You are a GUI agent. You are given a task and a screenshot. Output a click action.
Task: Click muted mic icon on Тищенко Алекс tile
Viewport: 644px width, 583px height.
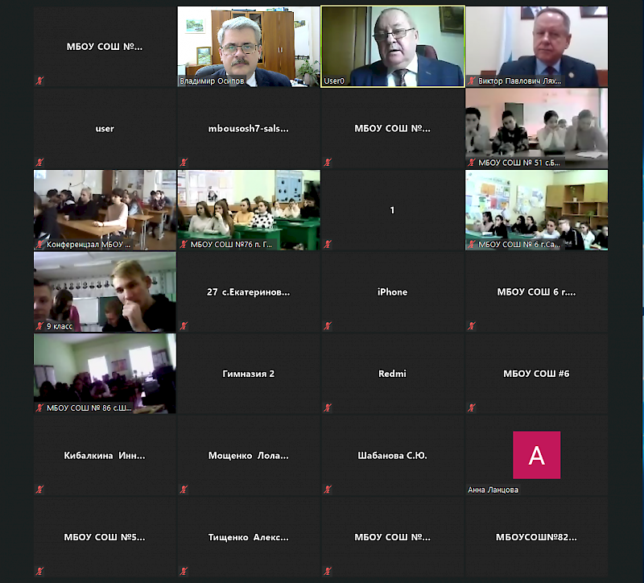point(184,571)
